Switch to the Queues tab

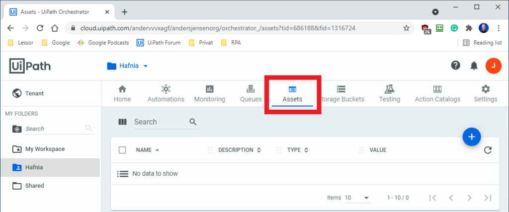coord(251,94)
